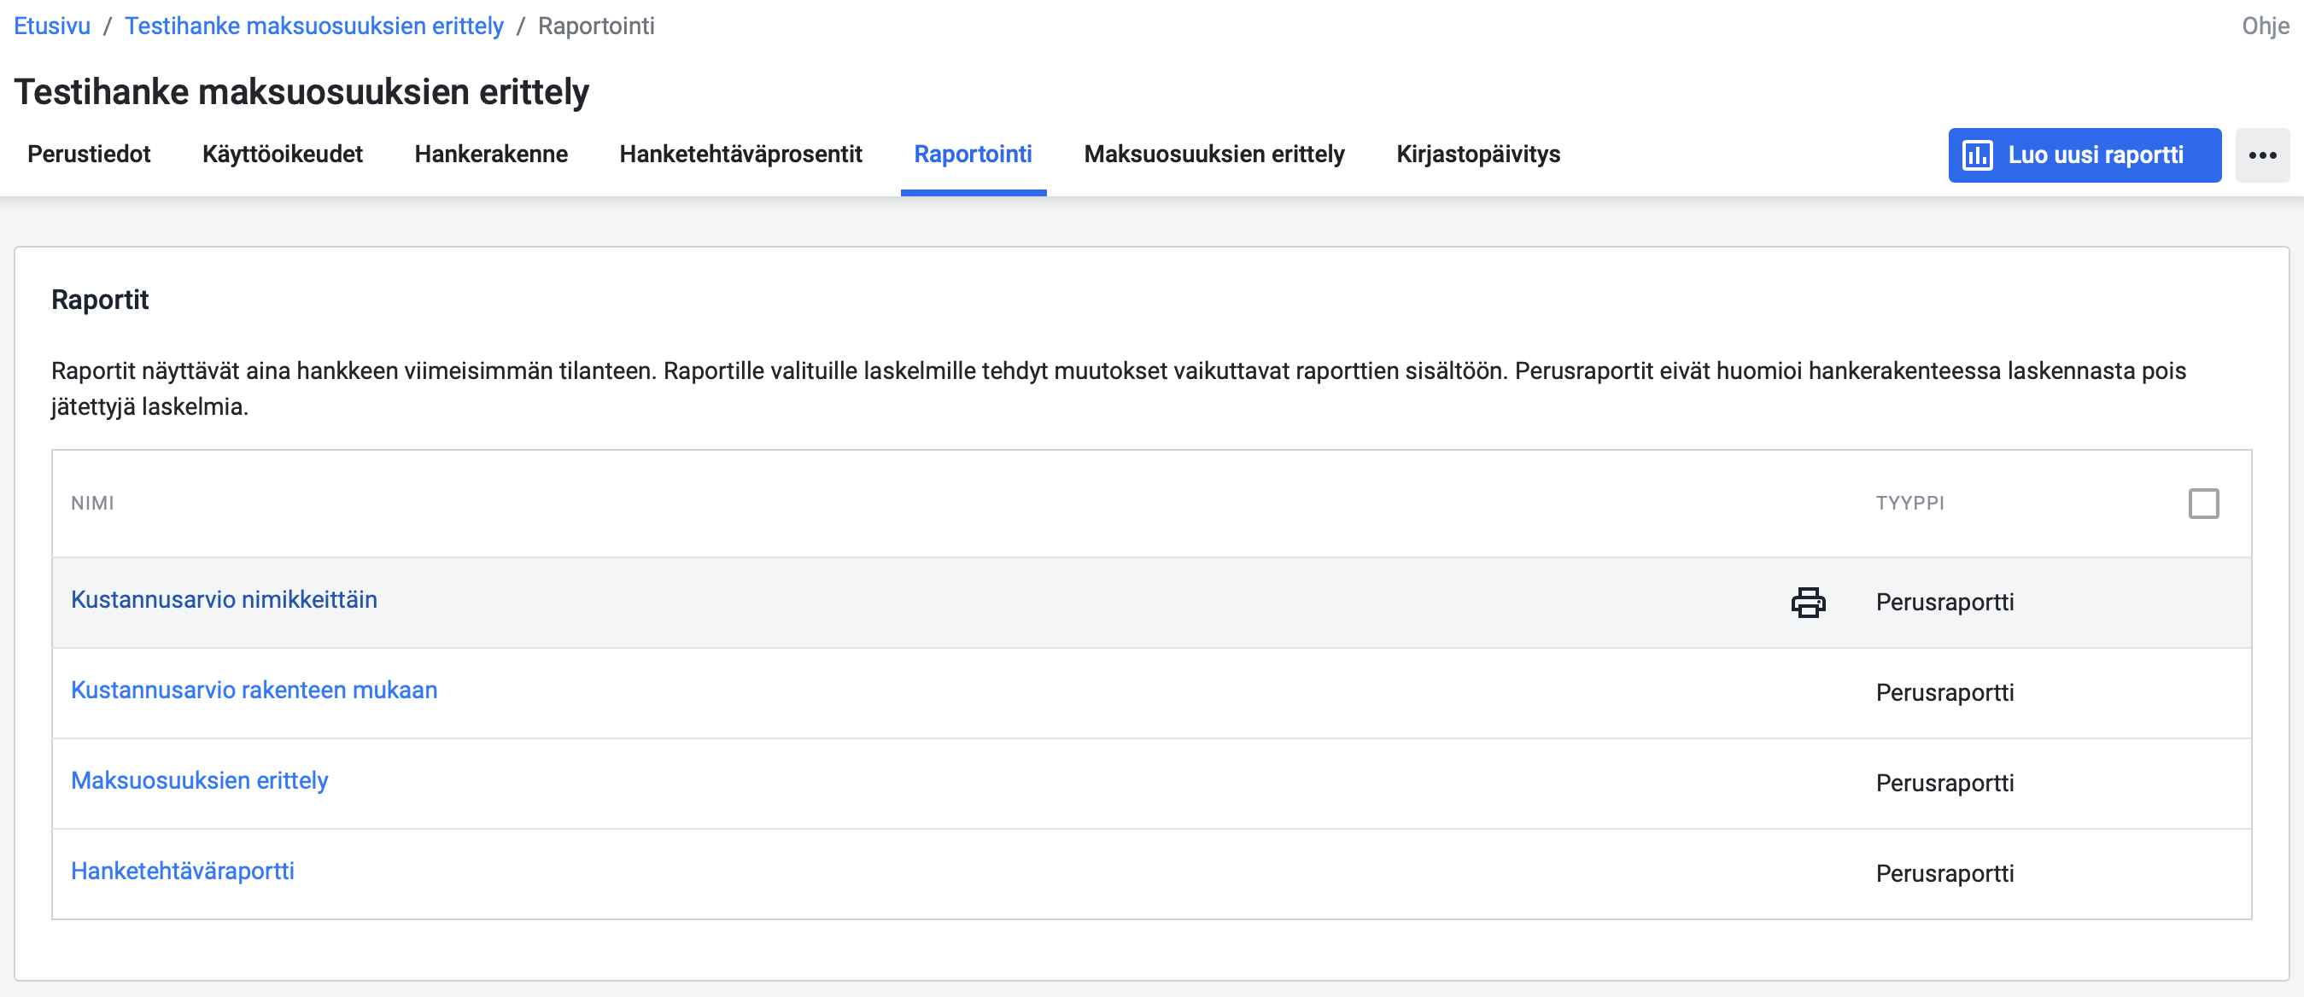The width and height of the screenshot is (2304, 997).
Task: Click the TYYPPI column header
Action: point(1909,503)
